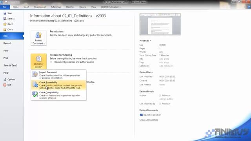This screenshot has height=141, width=251.
Task: Click the Size value 30,5KB
Action: point(162,45)
